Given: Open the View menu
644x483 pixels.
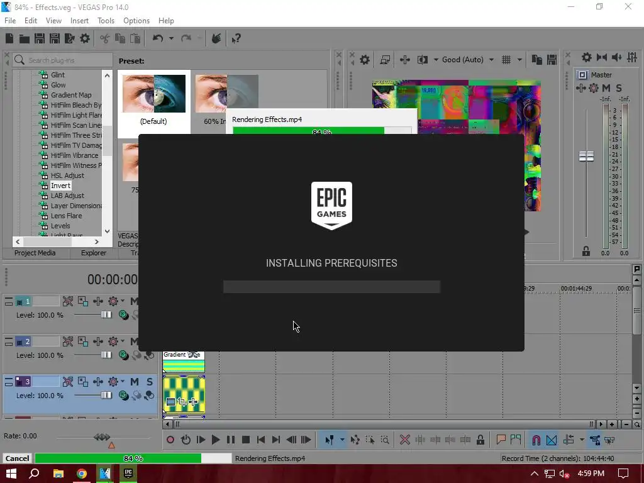Looking at the screenshot, I should (x=53, y=21).
